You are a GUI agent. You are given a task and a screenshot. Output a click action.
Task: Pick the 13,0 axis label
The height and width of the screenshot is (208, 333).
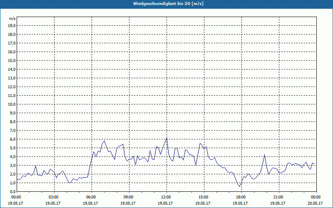[12, 78]
